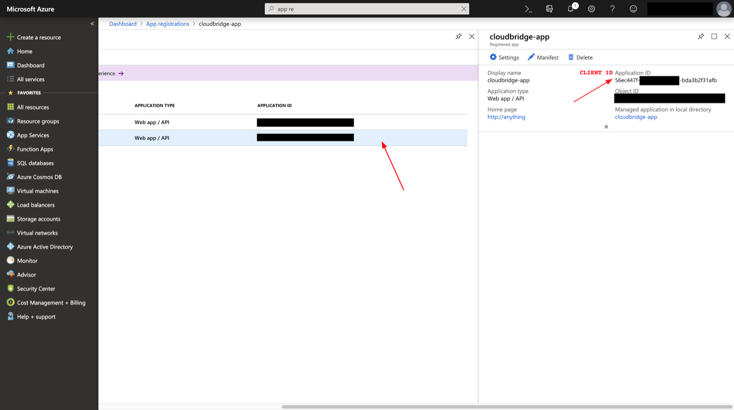Viewport: 734px width, 410px height.
Task: Open Monitor in the sidebar
Action: click(x=22, y=261)
